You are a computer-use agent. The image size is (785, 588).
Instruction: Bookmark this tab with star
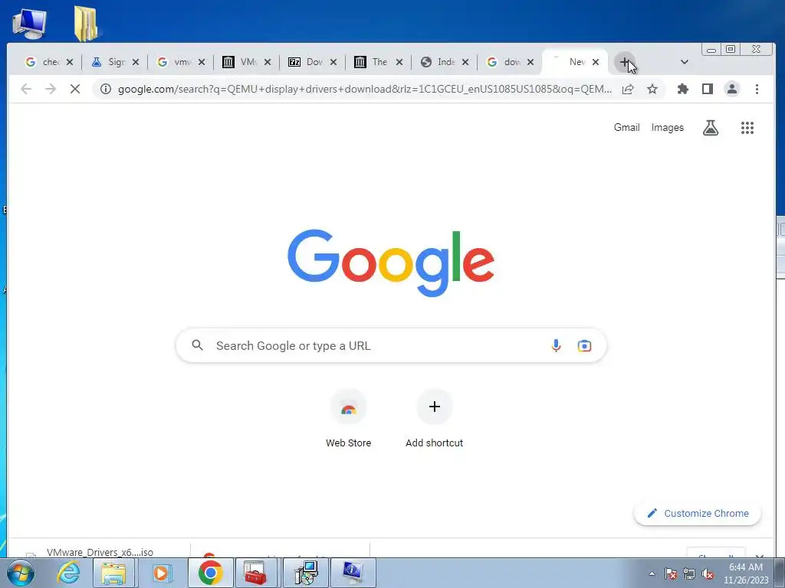(652, 89)
